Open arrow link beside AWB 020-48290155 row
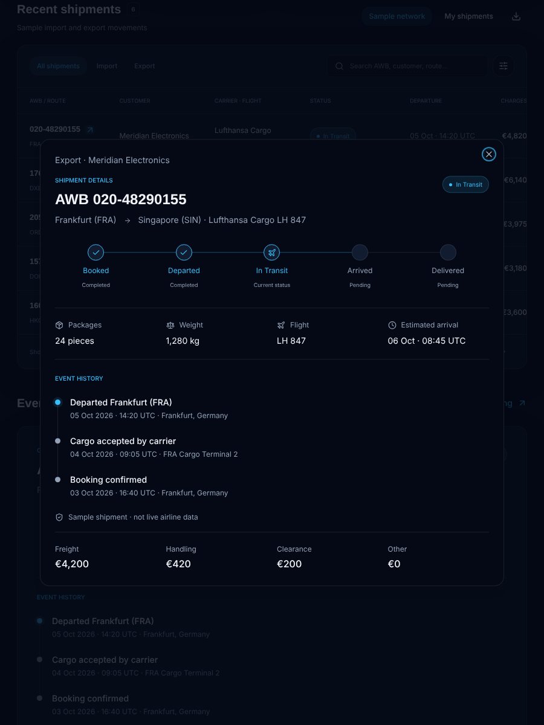 click(x=90, y=129)
